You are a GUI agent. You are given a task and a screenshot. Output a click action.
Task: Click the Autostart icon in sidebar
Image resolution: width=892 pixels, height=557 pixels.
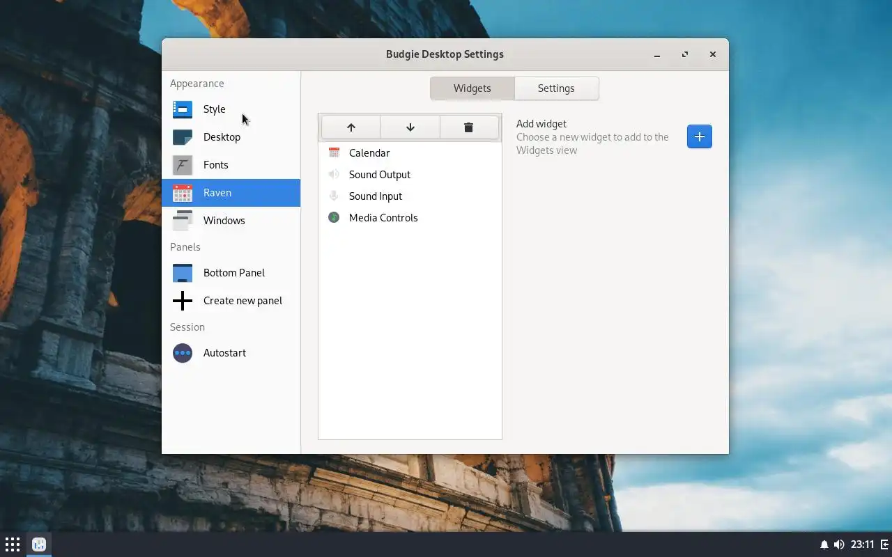click(x=183, y=353)
